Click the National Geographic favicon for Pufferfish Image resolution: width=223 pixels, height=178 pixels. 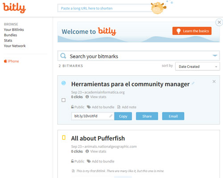coord(64,137)
